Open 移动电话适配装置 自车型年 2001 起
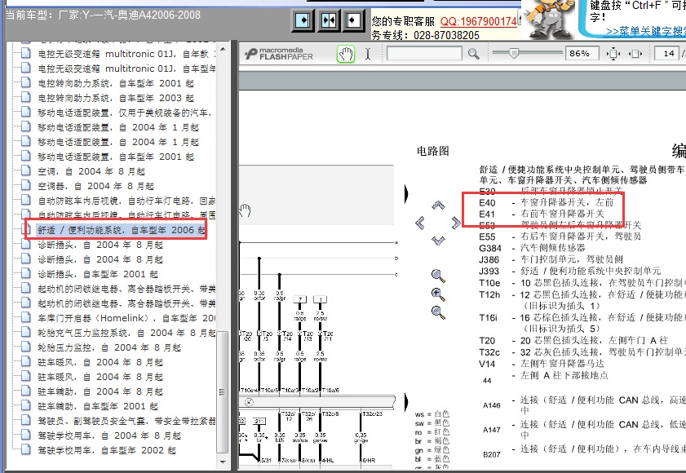The image size is (686, 473). coord(116,157)
